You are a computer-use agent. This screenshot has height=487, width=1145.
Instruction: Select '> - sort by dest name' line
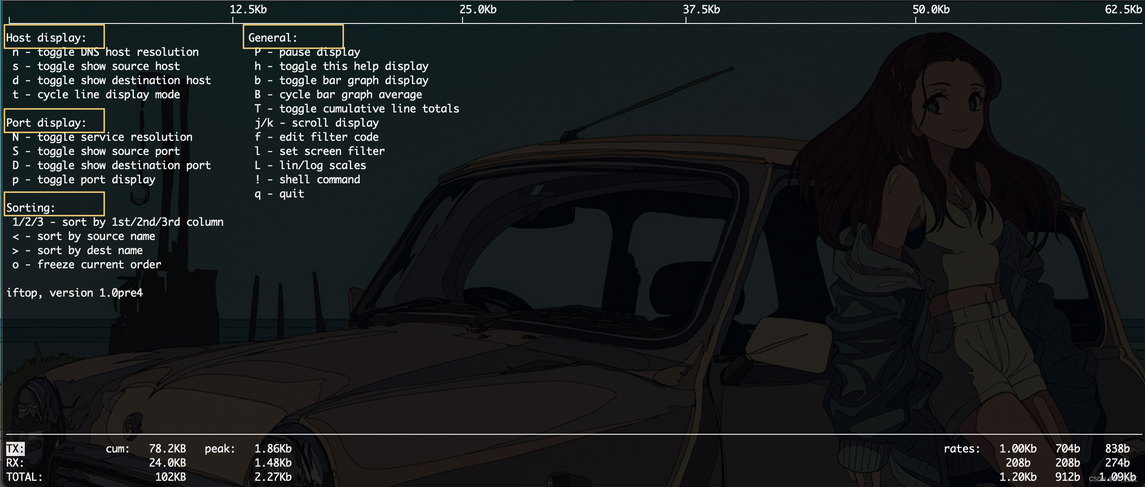pos(77,251)
